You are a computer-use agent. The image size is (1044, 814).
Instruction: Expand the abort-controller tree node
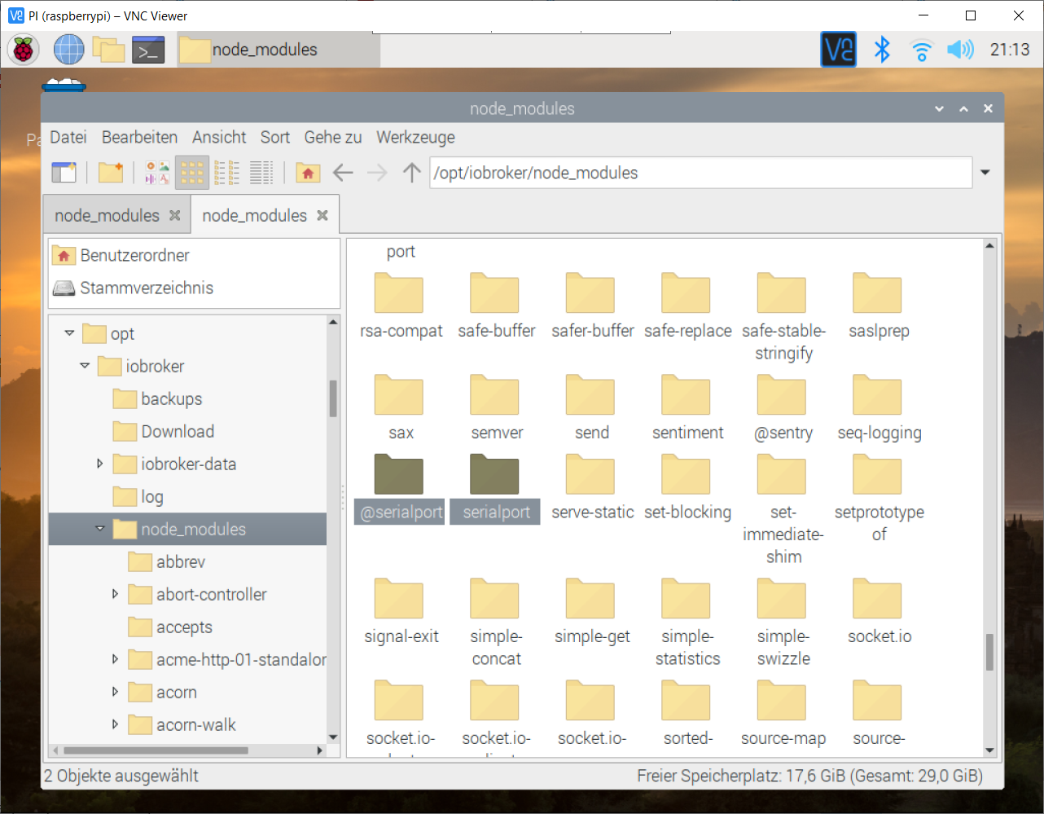115,594
